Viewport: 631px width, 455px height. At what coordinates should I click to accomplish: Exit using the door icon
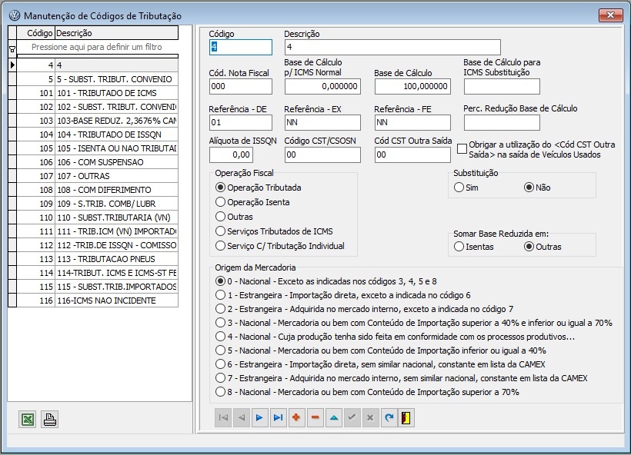pyautogui.click(x=406, y=418)
